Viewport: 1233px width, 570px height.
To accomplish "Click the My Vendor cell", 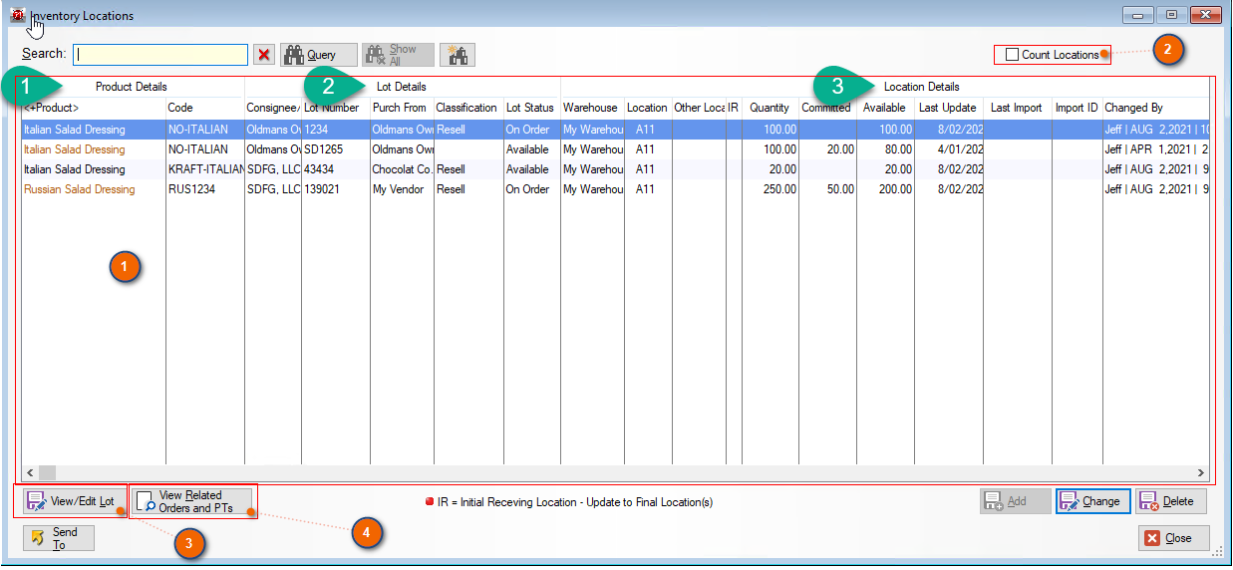I will (402, 189).
